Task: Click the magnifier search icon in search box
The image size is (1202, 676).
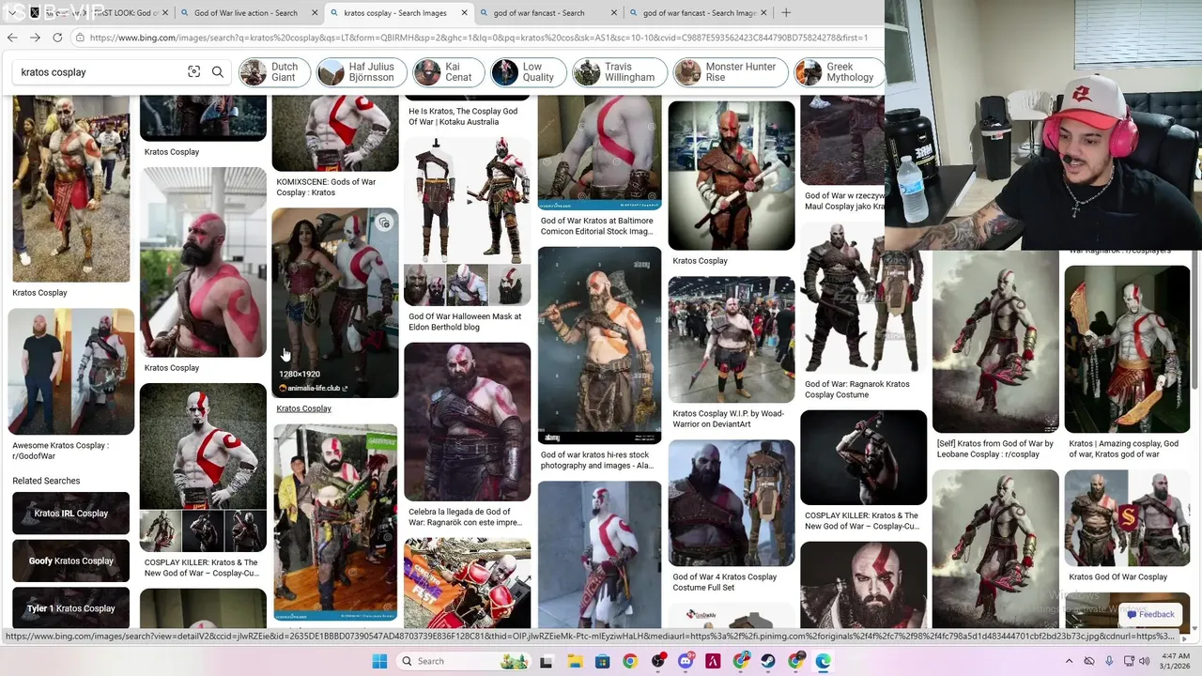Action: [x=218, y=72]
